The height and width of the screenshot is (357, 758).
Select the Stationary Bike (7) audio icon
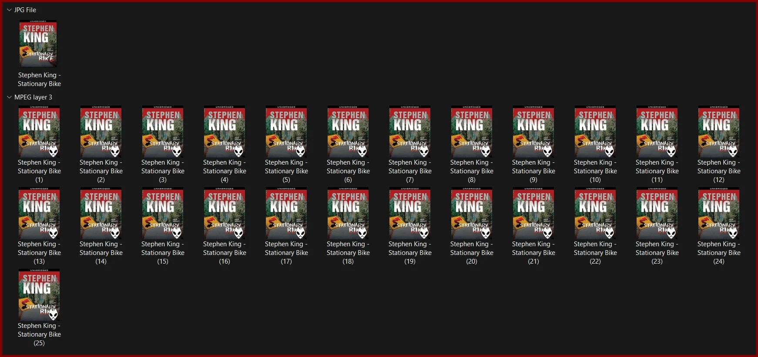tap(410, 132)
